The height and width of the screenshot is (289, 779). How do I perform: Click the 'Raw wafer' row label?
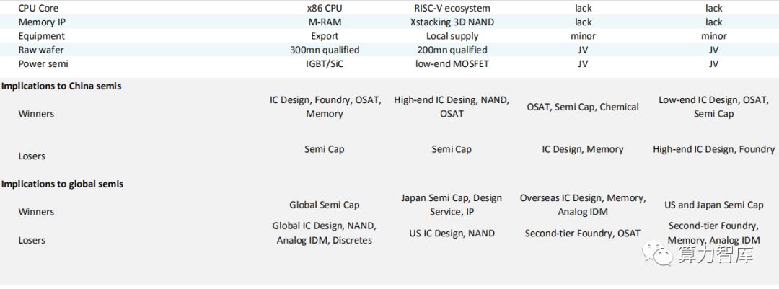[x=40, y=50]
